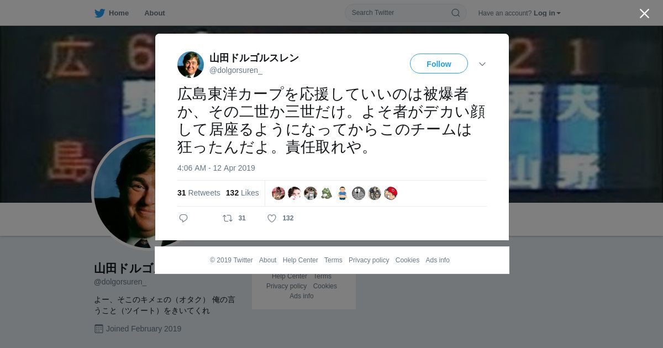Close the tweet overlay with X

click(644, 13)
